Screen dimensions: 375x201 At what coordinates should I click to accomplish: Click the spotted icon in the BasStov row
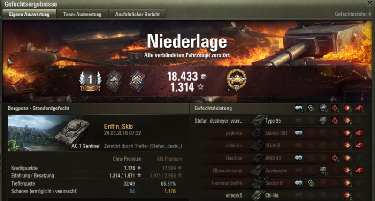tap(298, 158)
